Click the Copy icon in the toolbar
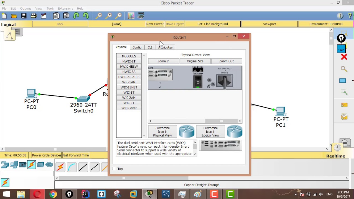 click(56, 16)
